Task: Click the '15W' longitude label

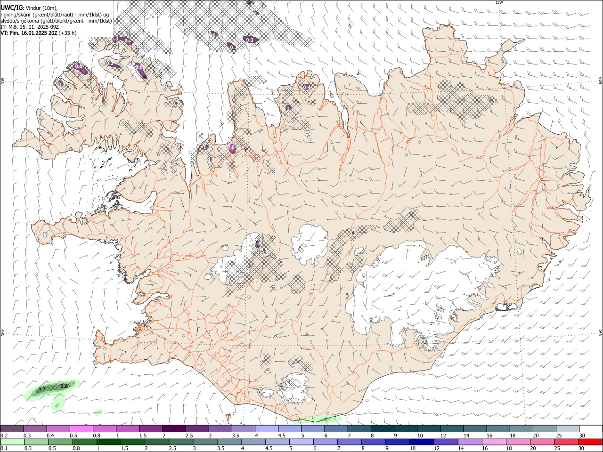Action: pos(499,2)
